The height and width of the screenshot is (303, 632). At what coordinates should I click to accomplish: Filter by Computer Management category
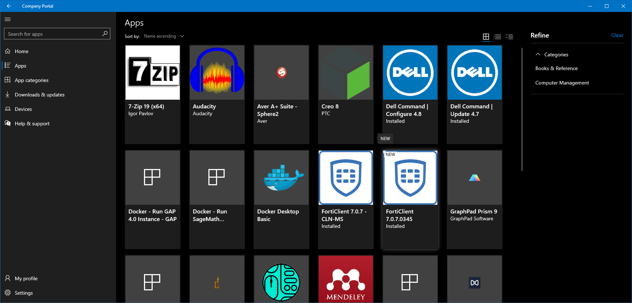(562, 83)
